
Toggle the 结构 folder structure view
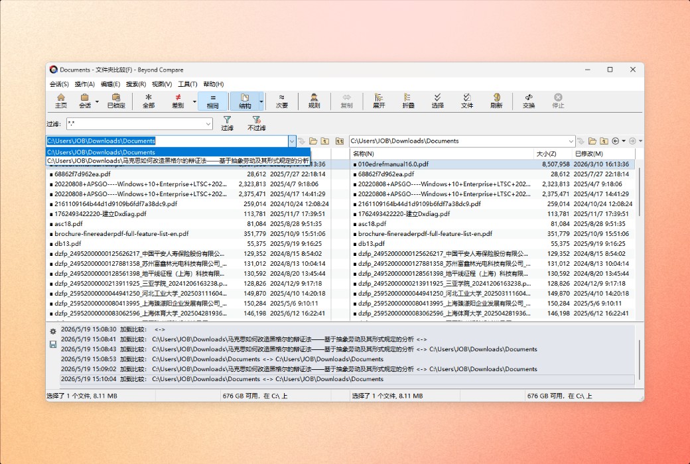click(245, 101)
